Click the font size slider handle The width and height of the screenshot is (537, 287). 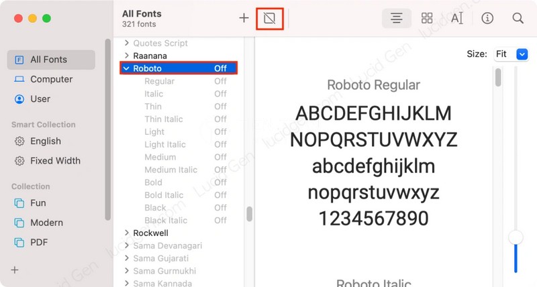(x=516, y=237)
